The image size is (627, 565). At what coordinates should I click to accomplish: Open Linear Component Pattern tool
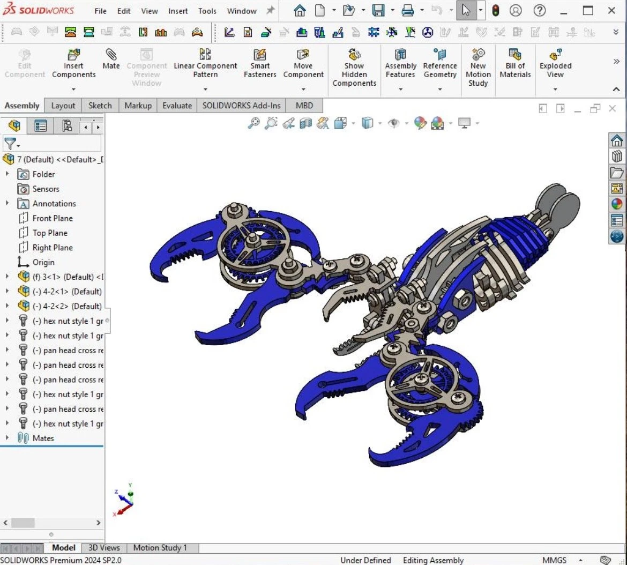[205, 55]
